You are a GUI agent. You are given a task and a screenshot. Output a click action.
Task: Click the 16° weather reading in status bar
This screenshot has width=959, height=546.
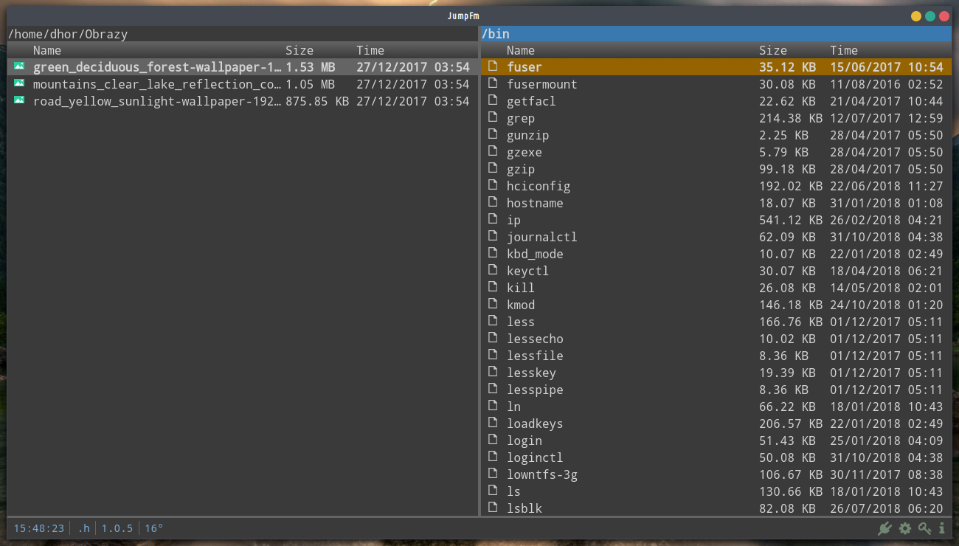(153, 528)
